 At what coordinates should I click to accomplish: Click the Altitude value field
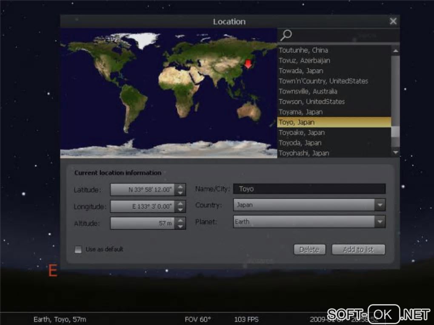click(142, 223)
